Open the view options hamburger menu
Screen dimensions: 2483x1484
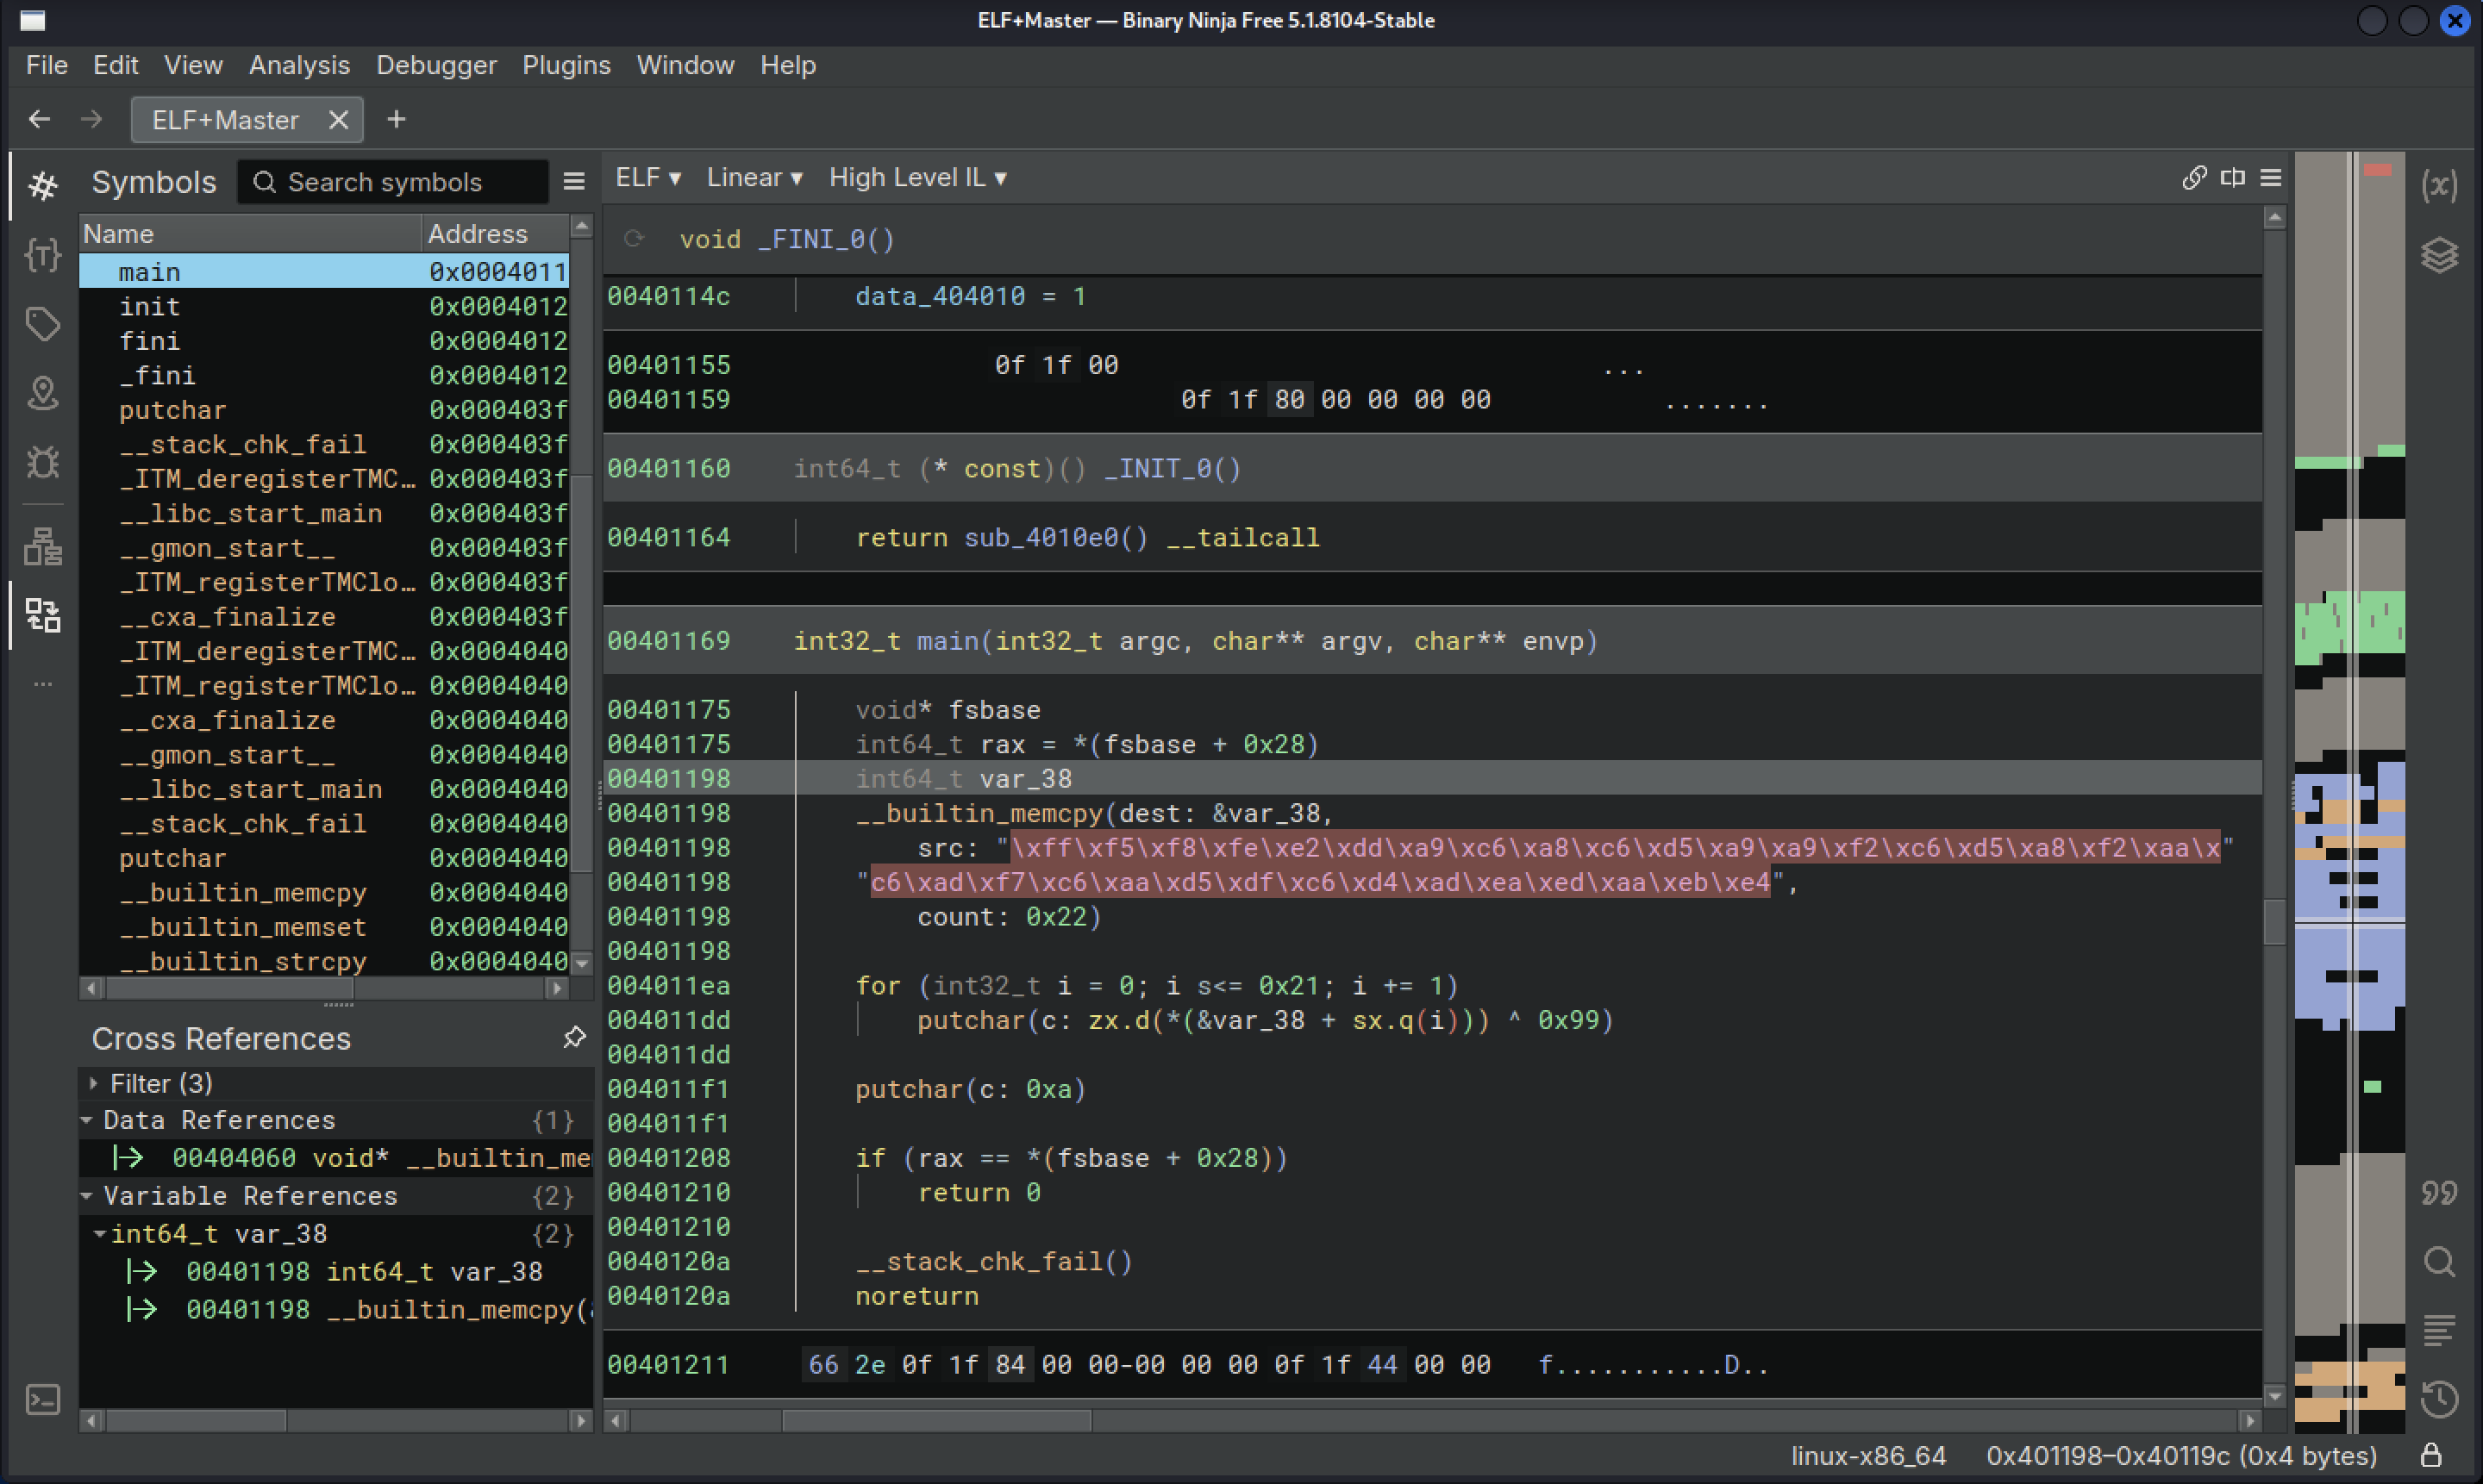[x=2271, y=178]
